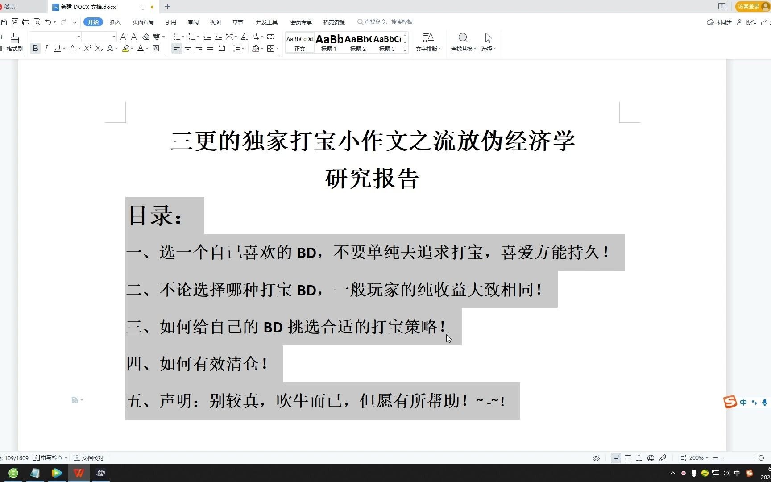Open the View (视图) tab
771x482 pixels.
click(215, 22)
